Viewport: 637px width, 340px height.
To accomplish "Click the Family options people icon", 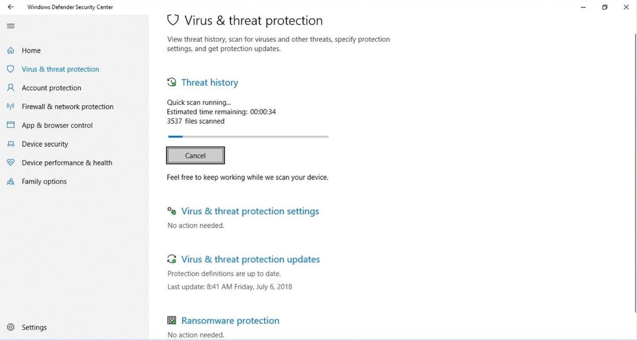I will [x=11, y=182].
